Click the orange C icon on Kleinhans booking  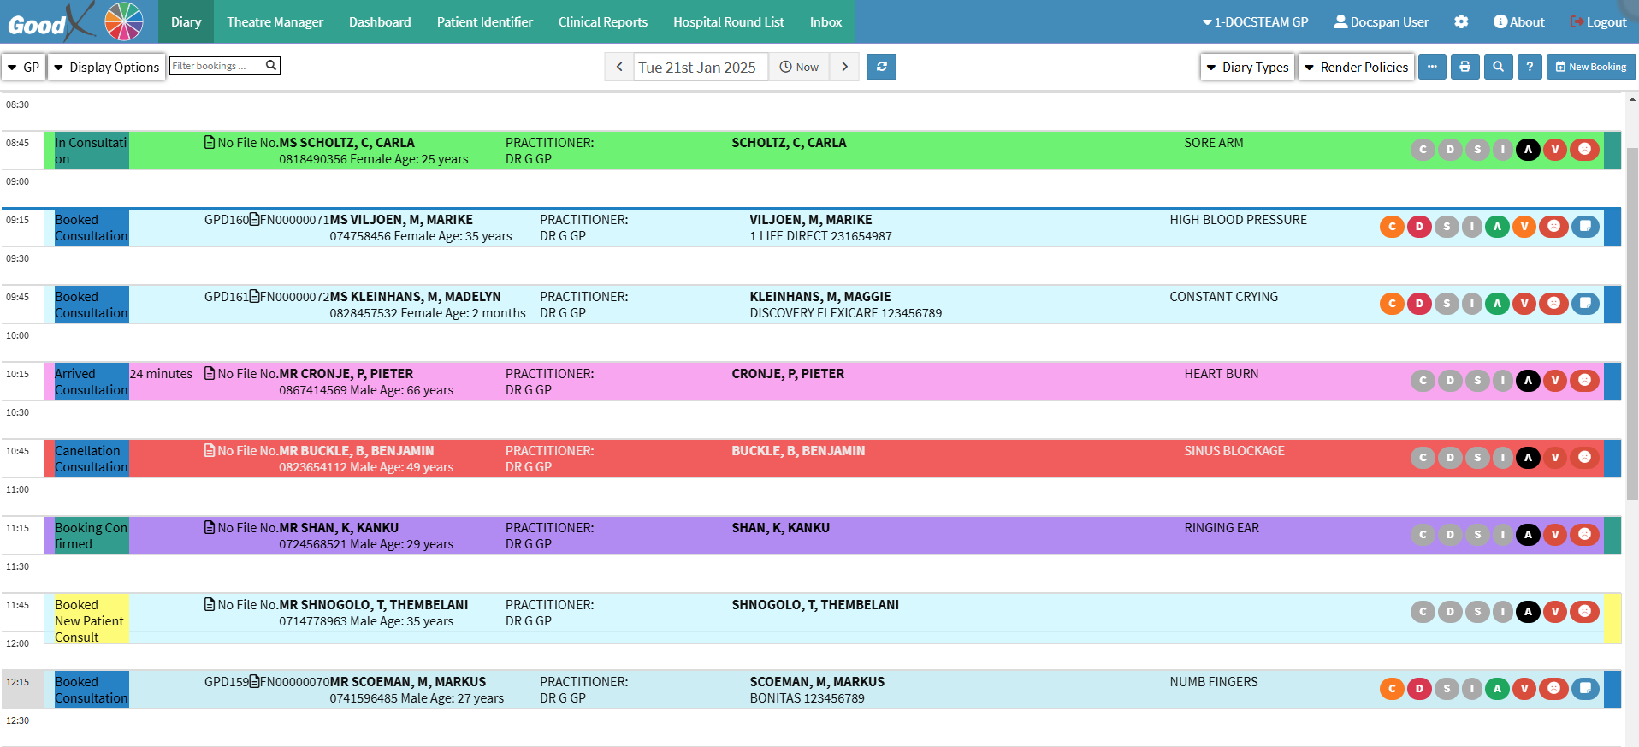tap(1392, 304)
